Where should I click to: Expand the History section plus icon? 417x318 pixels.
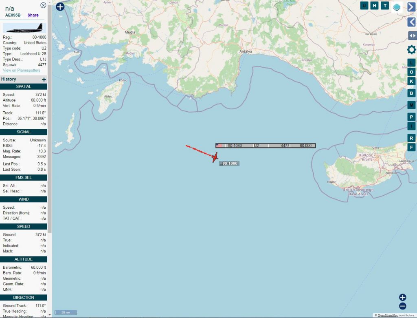[44, 79]
